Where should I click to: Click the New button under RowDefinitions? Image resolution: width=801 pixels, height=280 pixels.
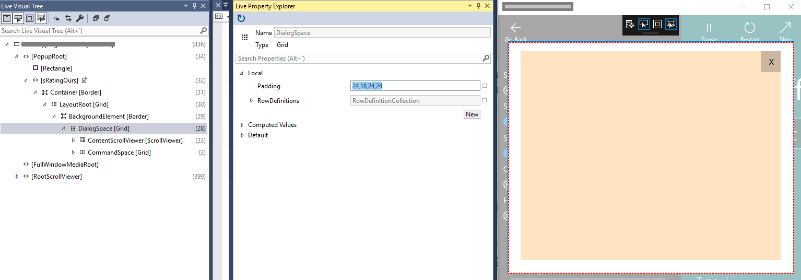(472, 114)
